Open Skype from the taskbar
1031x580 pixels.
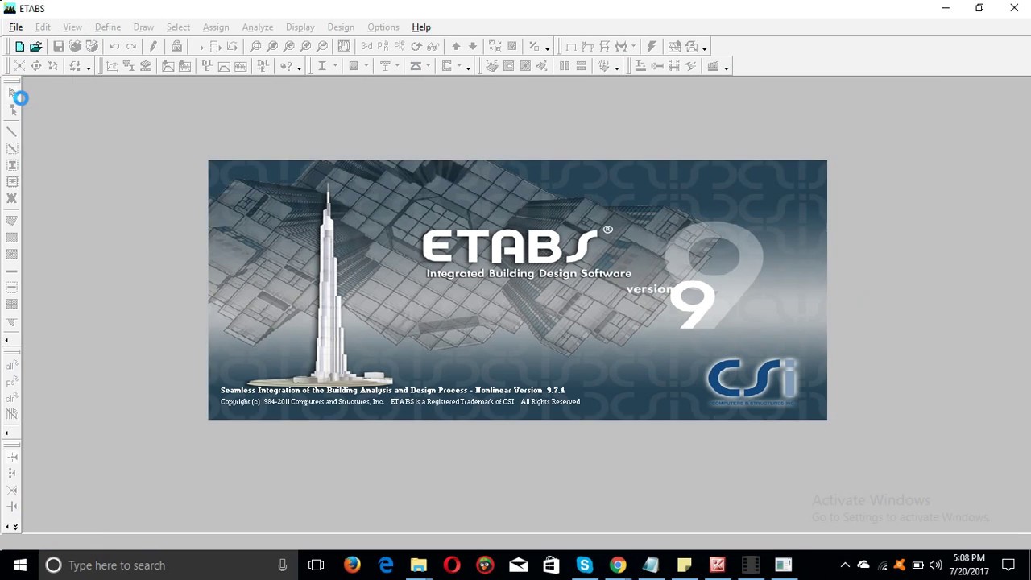point(584,565)
